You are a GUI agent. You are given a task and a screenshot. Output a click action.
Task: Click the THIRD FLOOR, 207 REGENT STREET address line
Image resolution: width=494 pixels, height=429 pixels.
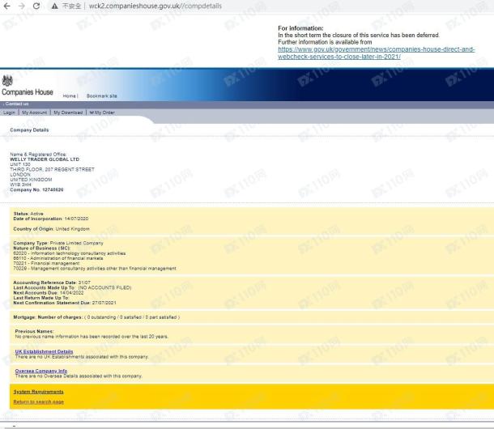[53, 169]
